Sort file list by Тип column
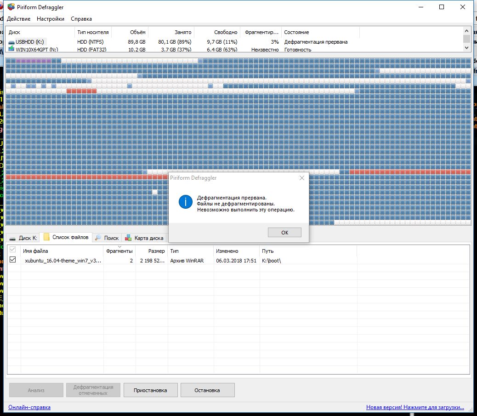Viewport: 477px width, 416px height. tap(191, 251)
